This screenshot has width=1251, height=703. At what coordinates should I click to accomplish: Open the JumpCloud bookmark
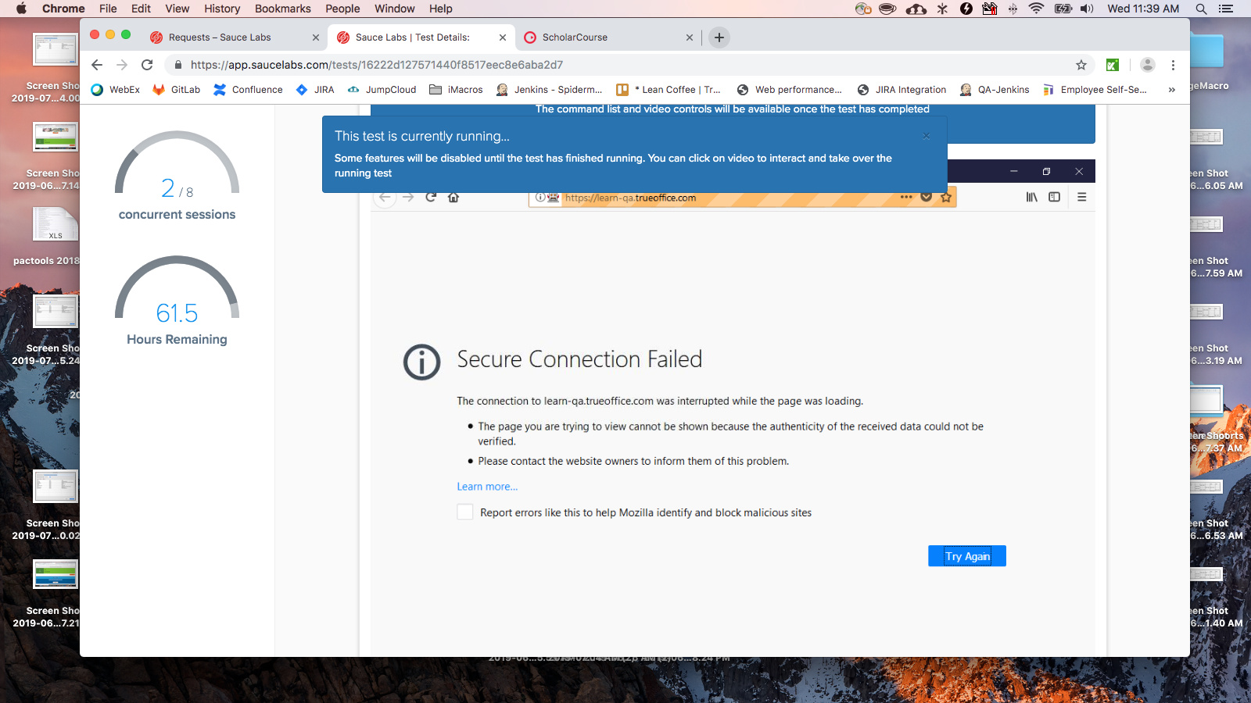coord(382,90)
